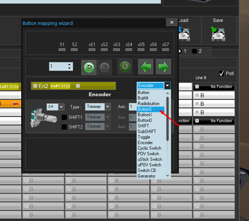Choose ButAlt from the dropdown list
Viewport: 249px width, 221px height.
[151, 98]
